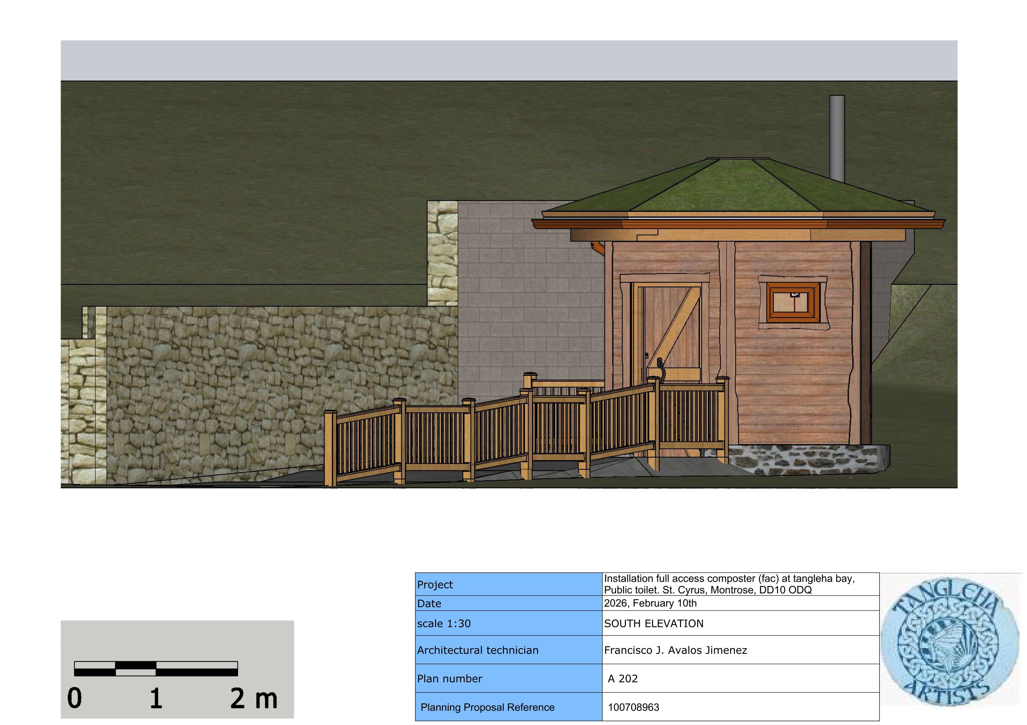
Task: Click the 'Project' label cell
Action: coord(508,584)
